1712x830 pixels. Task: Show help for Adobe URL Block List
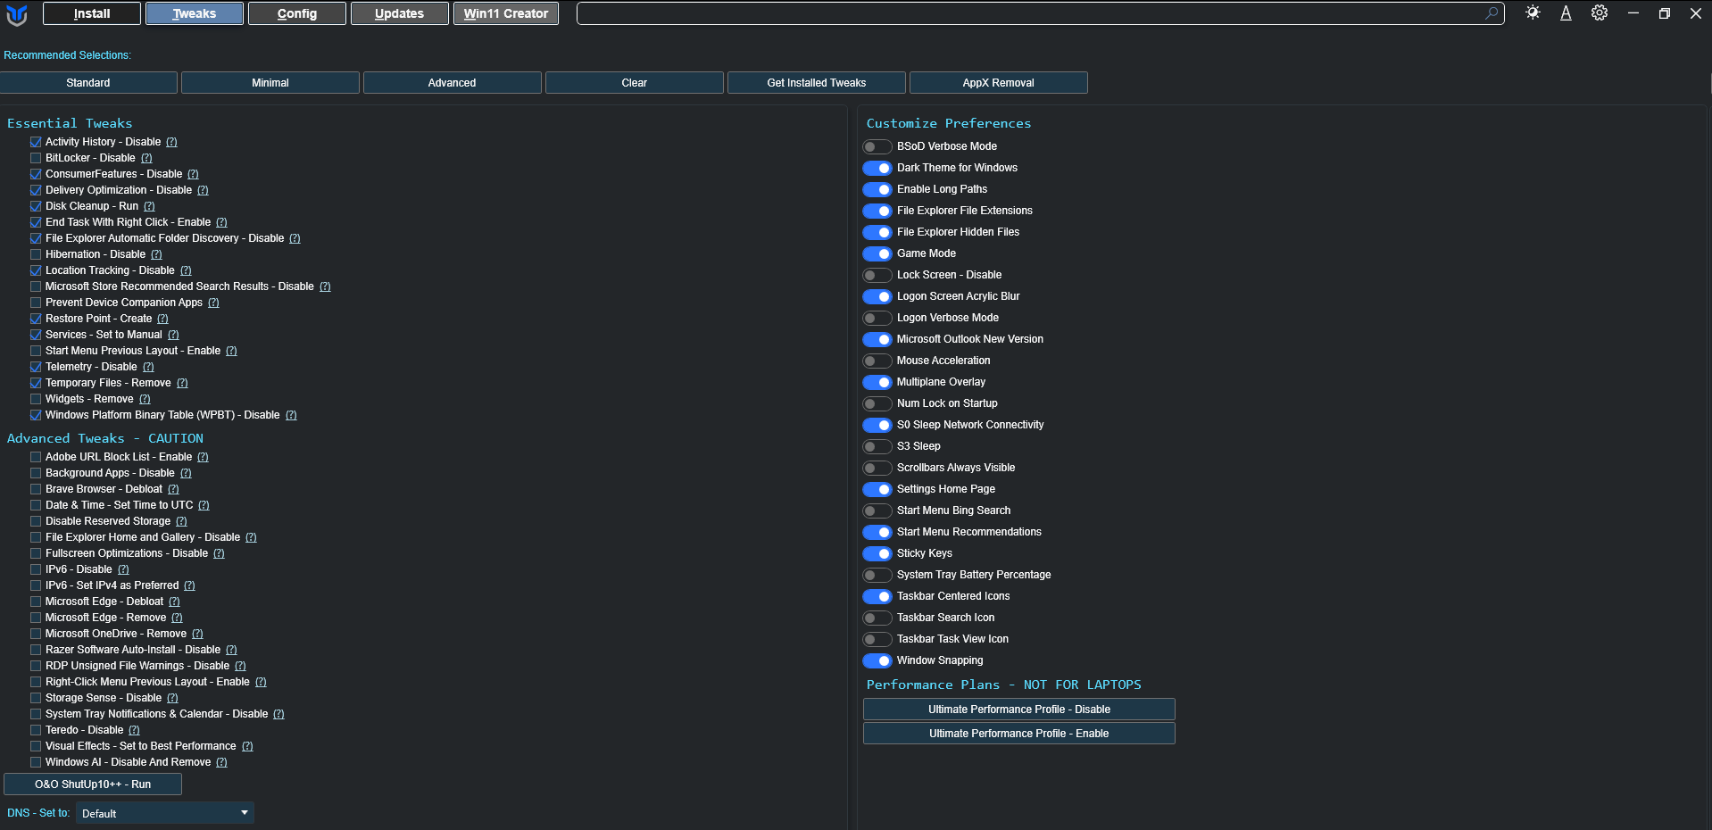203,457
